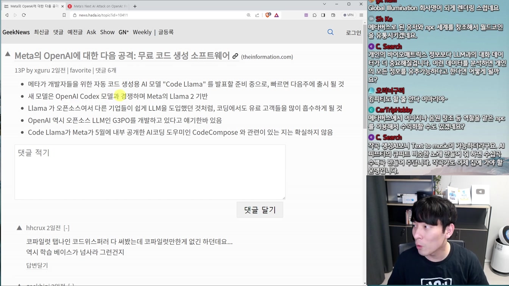Open the Brave Wallet icon
Screen dimensions: 509x286
click(333, 15)
